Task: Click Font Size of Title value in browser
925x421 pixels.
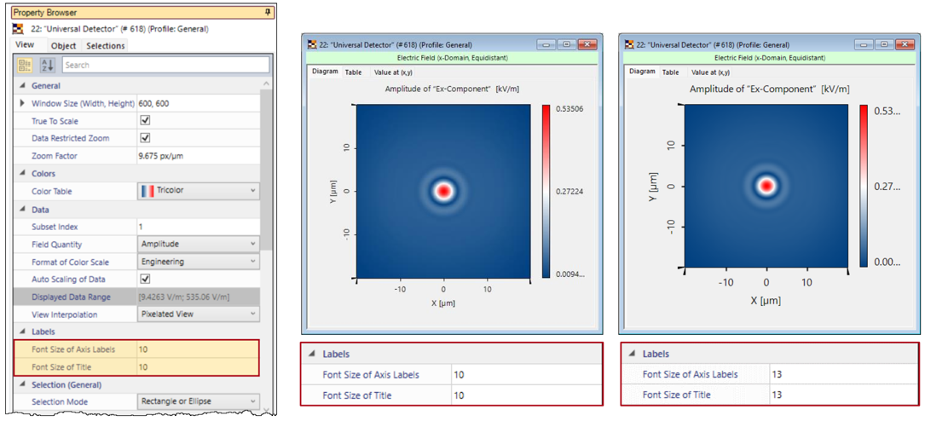Action: [198, 366]
